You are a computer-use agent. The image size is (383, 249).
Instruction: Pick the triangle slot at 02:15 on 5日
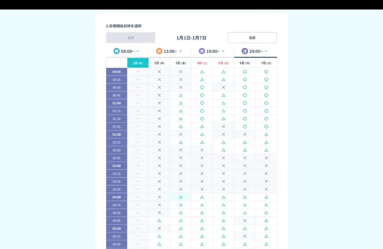tap(224, 142)
